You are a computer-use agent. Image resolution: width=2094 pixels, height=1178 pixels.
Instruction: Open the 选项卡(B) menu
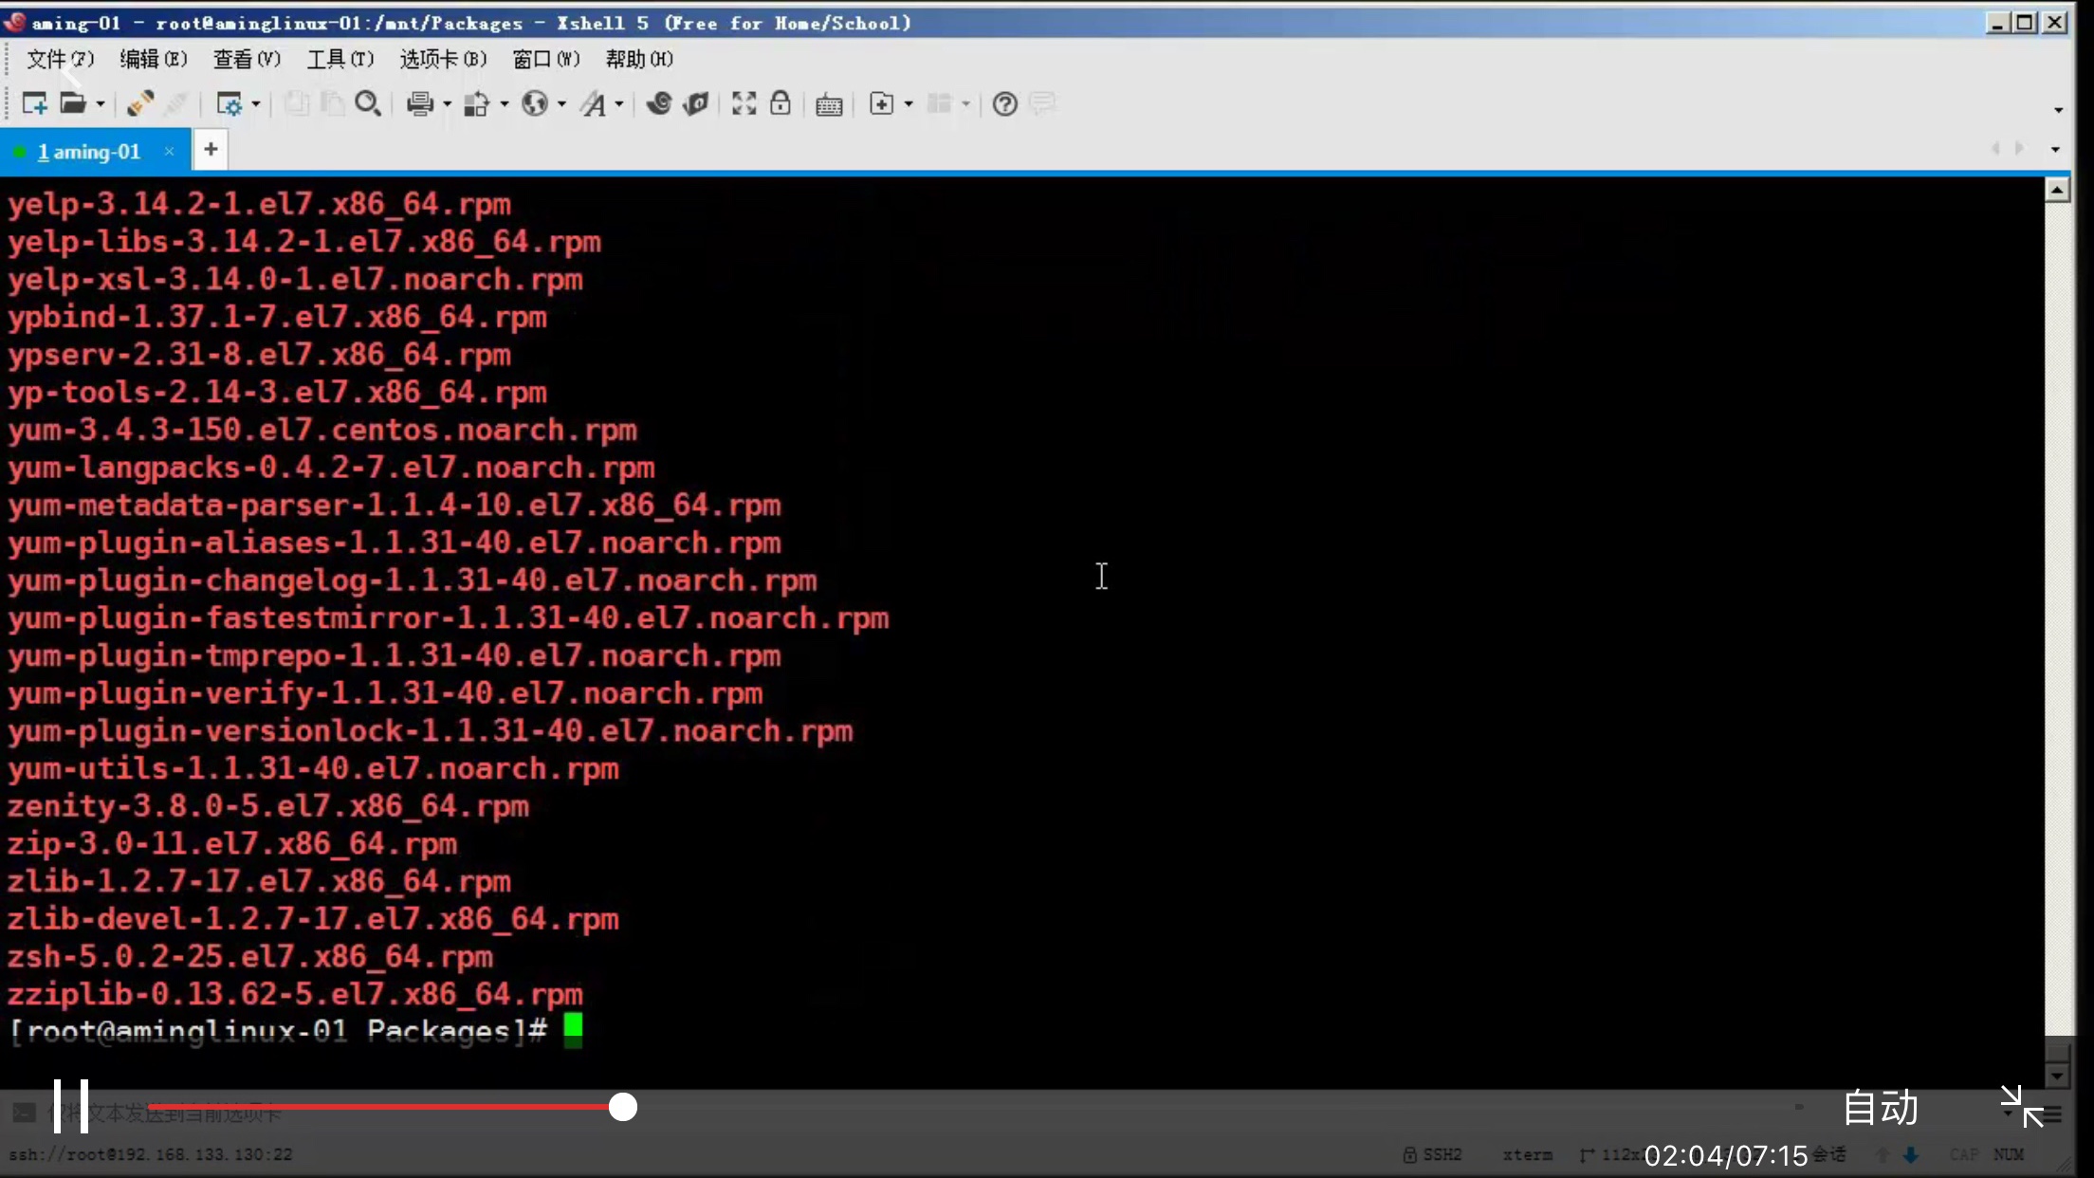coord(443,59)
